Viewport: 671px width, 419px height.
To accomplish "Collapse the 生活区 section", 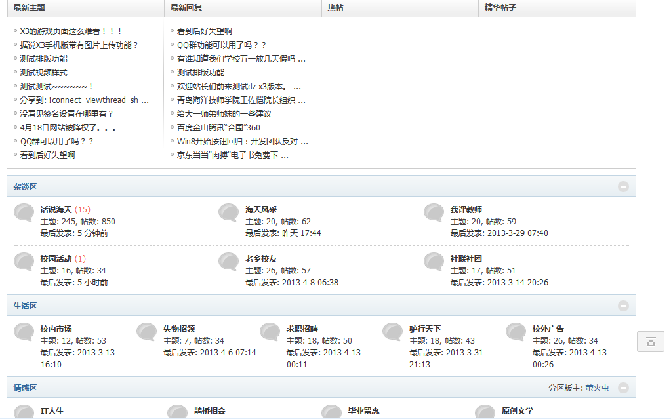I will coord(624,306).
